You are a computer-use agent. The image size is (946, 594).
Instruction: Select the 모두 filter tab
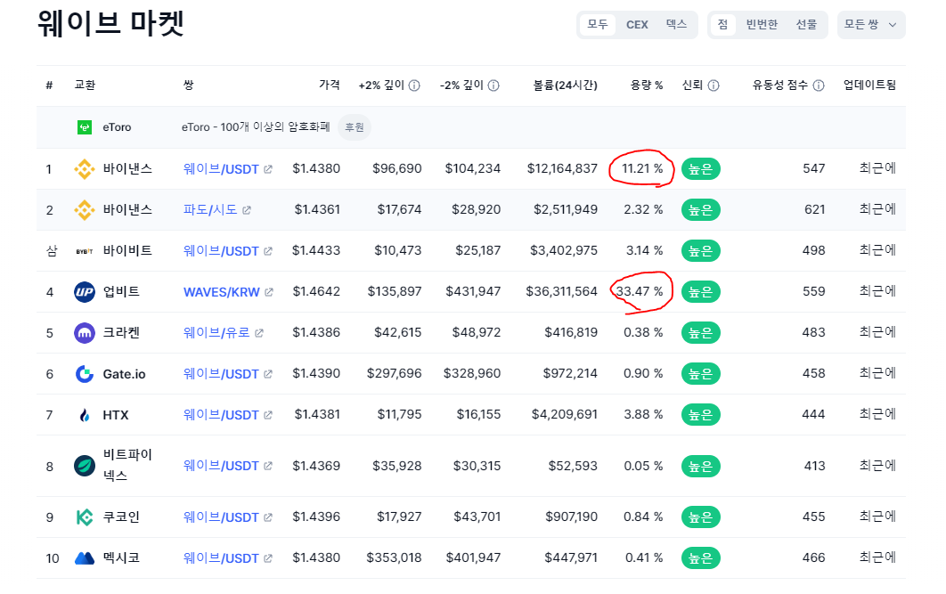click(x=598, y=25)
